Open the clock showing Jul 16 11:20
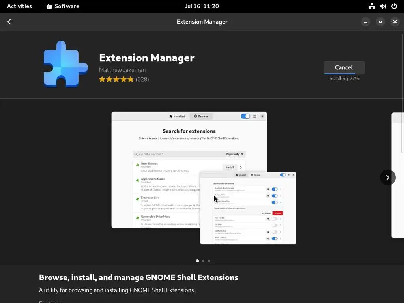 (202, 6)
